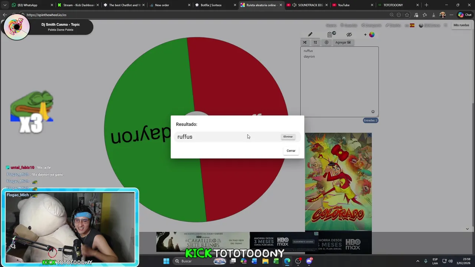This screenshot has width=475, height=267.
Task: Click the microphone tray icon
Action: tap(426, 261)
